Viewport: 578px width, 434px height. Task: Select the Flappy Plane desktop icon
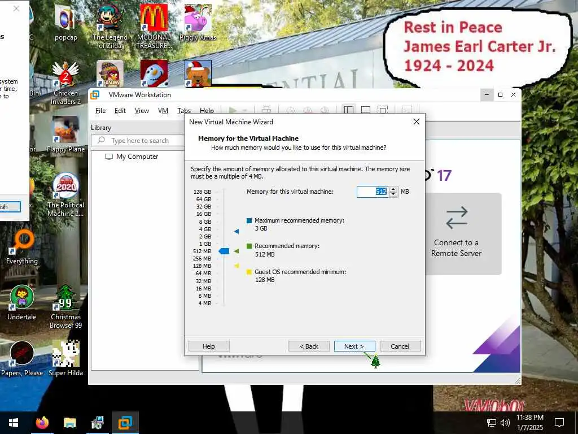[x=65, y=134]
